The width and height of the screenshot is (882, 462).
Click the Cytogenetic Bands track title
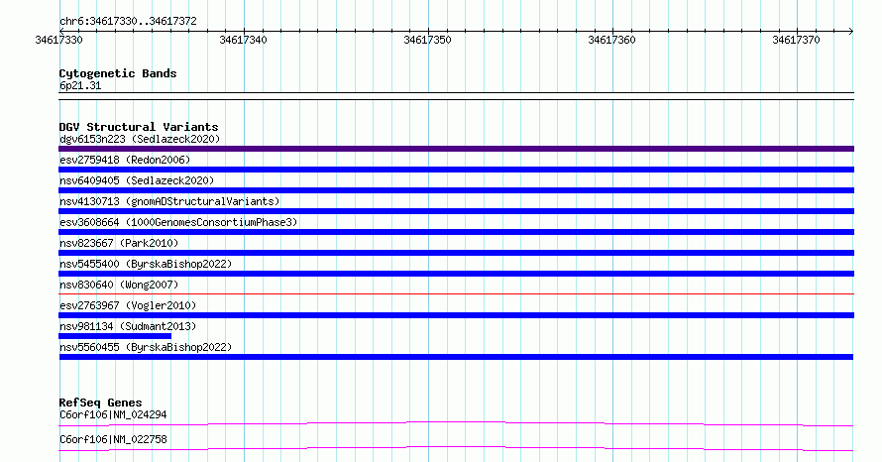pyautogui.click(x=118, y=73)
